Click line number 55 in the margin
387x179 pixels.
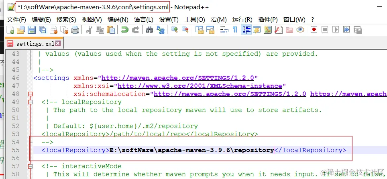click(16, 150)
